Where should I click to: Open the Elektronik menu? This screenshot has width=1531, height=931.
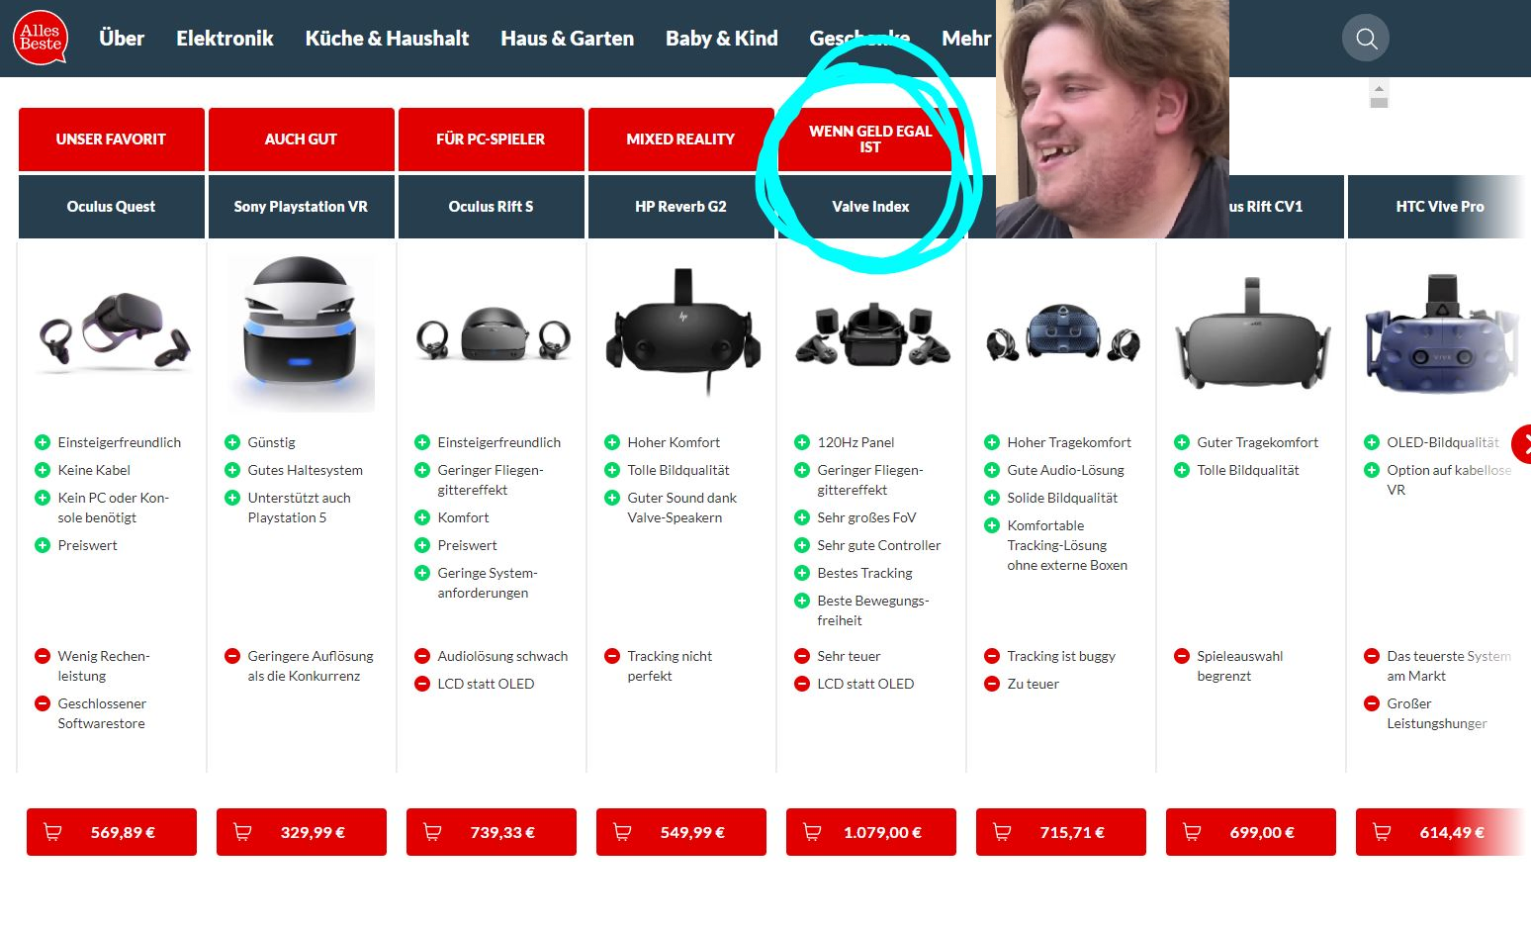[225, 39]
